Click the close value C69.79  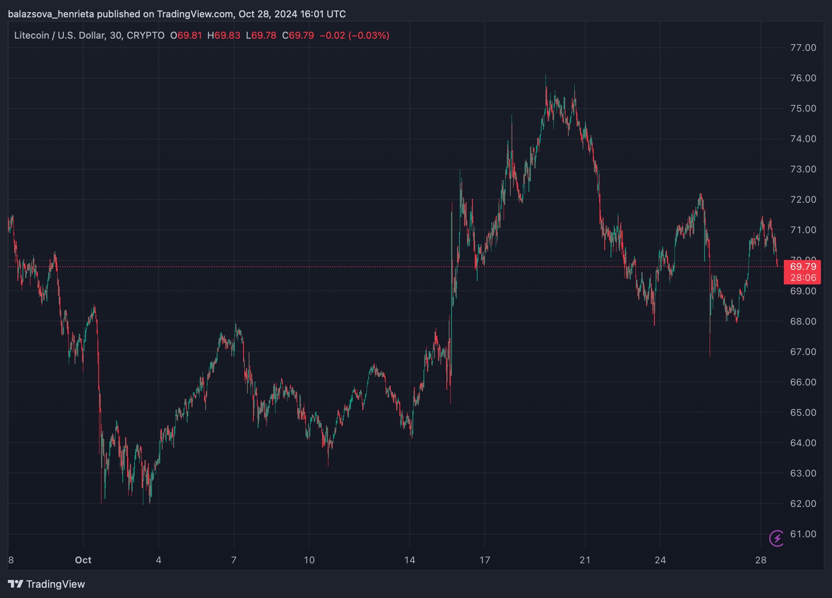pyautogui.click(x=298, y=36)
